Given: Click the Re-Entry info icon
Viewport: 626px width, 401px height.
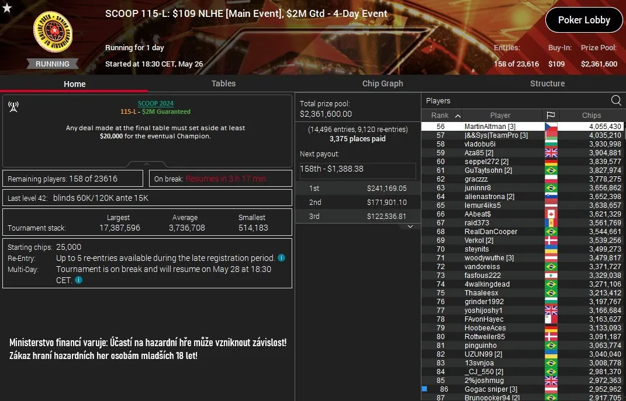Looking at the screenshot, I should pos(282,257).
